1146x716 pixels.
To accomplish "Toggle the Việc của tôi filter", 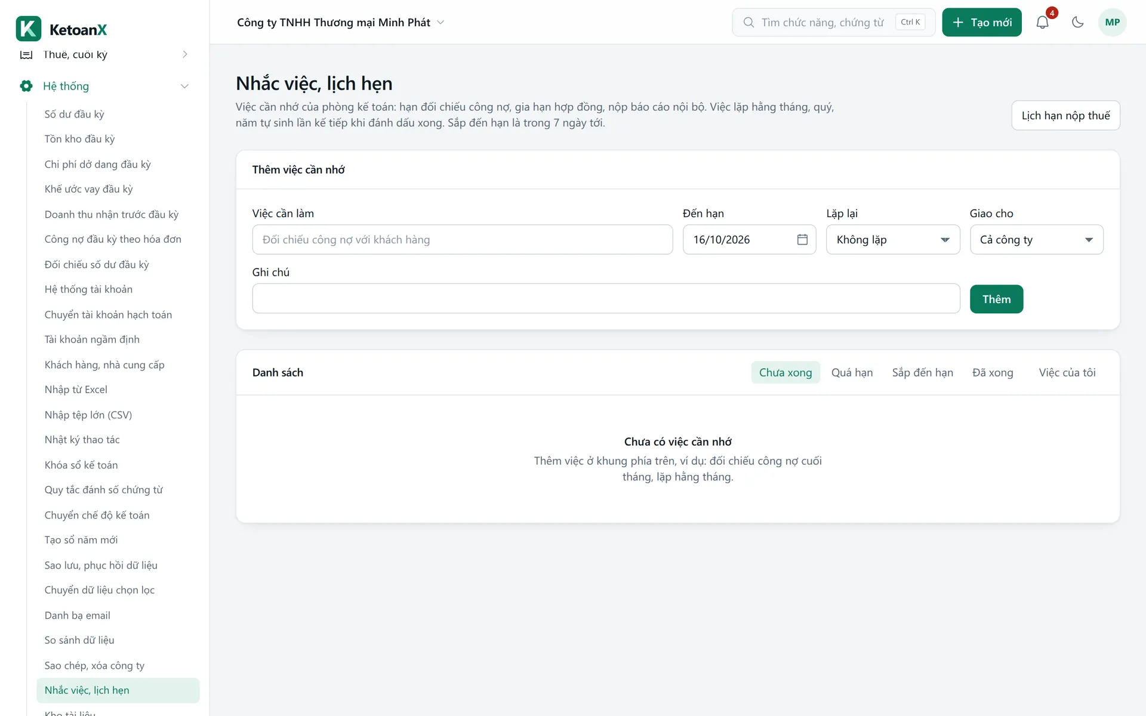I will [x=1067, y=372].
